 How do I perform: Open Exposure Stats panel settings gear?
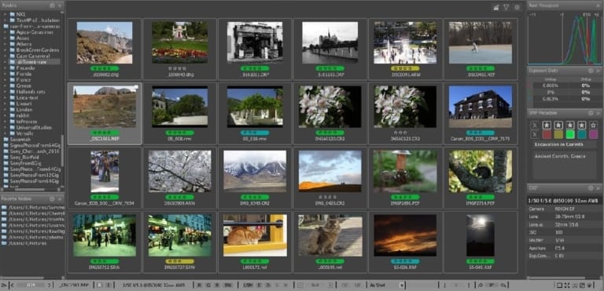(x=591, y=71)
